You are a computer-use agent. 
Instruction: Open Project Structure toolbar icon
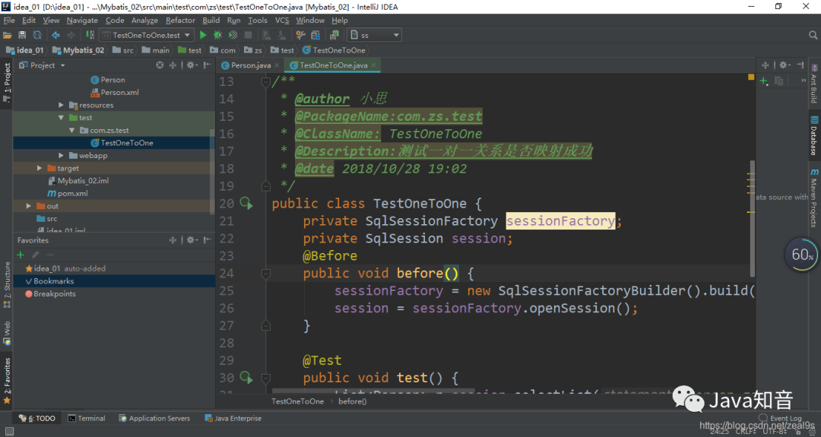[x=315, y=35]
